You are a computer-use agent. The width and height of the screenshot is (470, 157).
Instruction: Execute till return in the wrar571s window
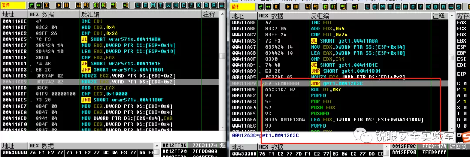114,5
